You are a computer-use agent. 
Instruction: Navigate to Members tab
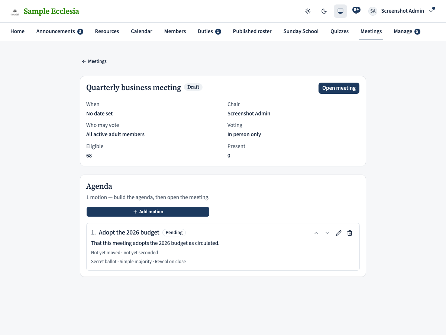click(x=175, y=31)
